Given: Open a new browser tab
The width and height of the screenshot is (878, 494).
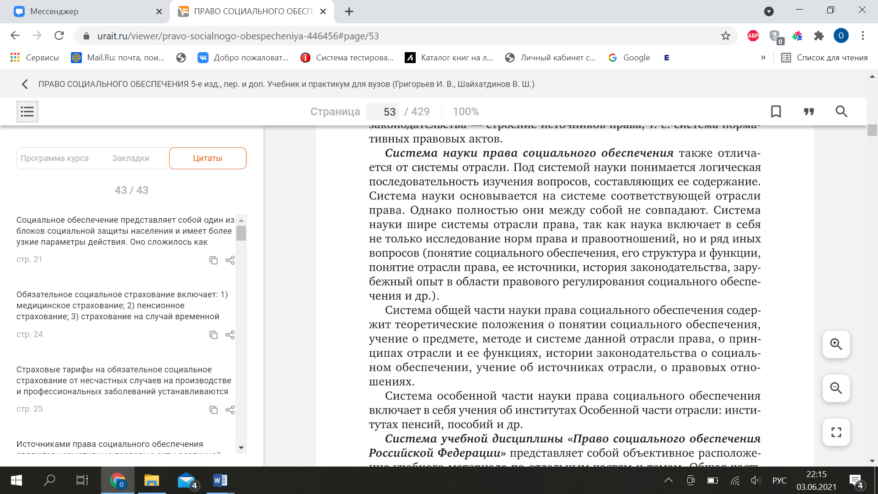Looking at the screenshot, I should (x=349, y=11).
